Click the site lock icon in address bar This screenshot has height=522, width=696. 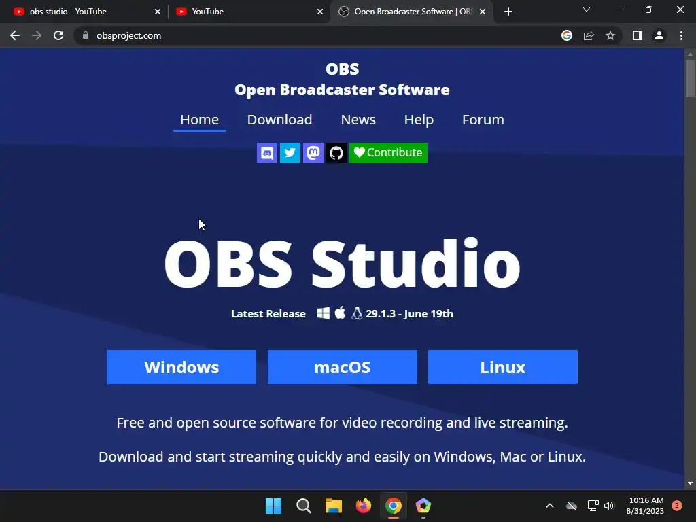tap(86, 35)
